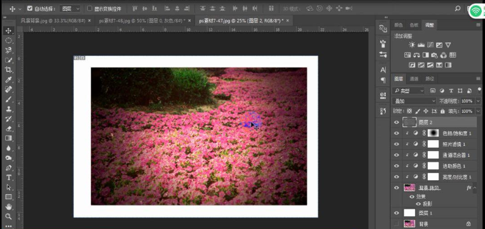Select the Crop tool
This screenshot has width=485, height=229.
(x=8, y=70)
